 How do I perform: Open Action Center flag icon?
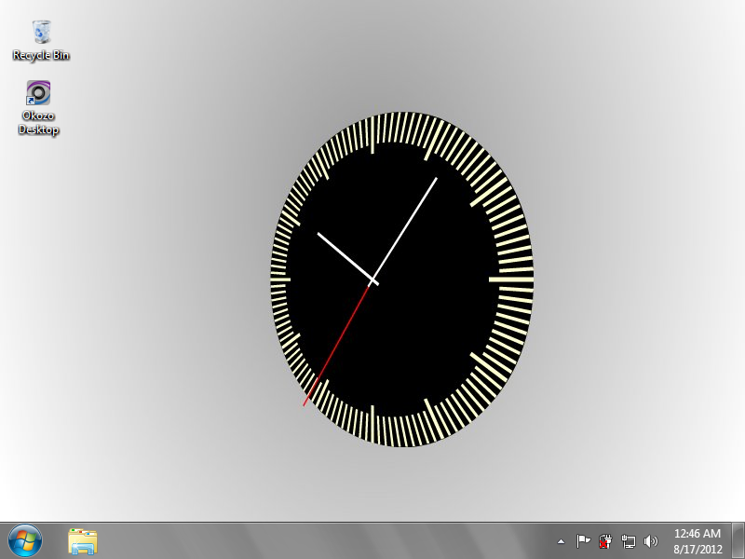(583, 541)
